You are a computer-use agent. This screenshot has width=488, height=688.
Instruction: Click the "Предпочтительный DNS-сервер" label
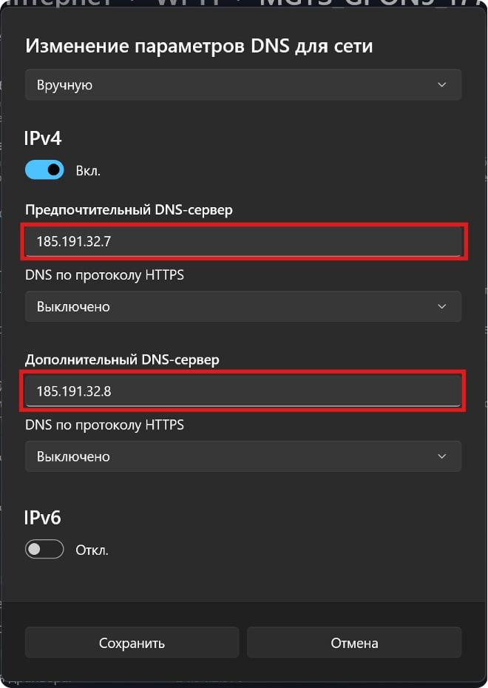click(129, 209)
